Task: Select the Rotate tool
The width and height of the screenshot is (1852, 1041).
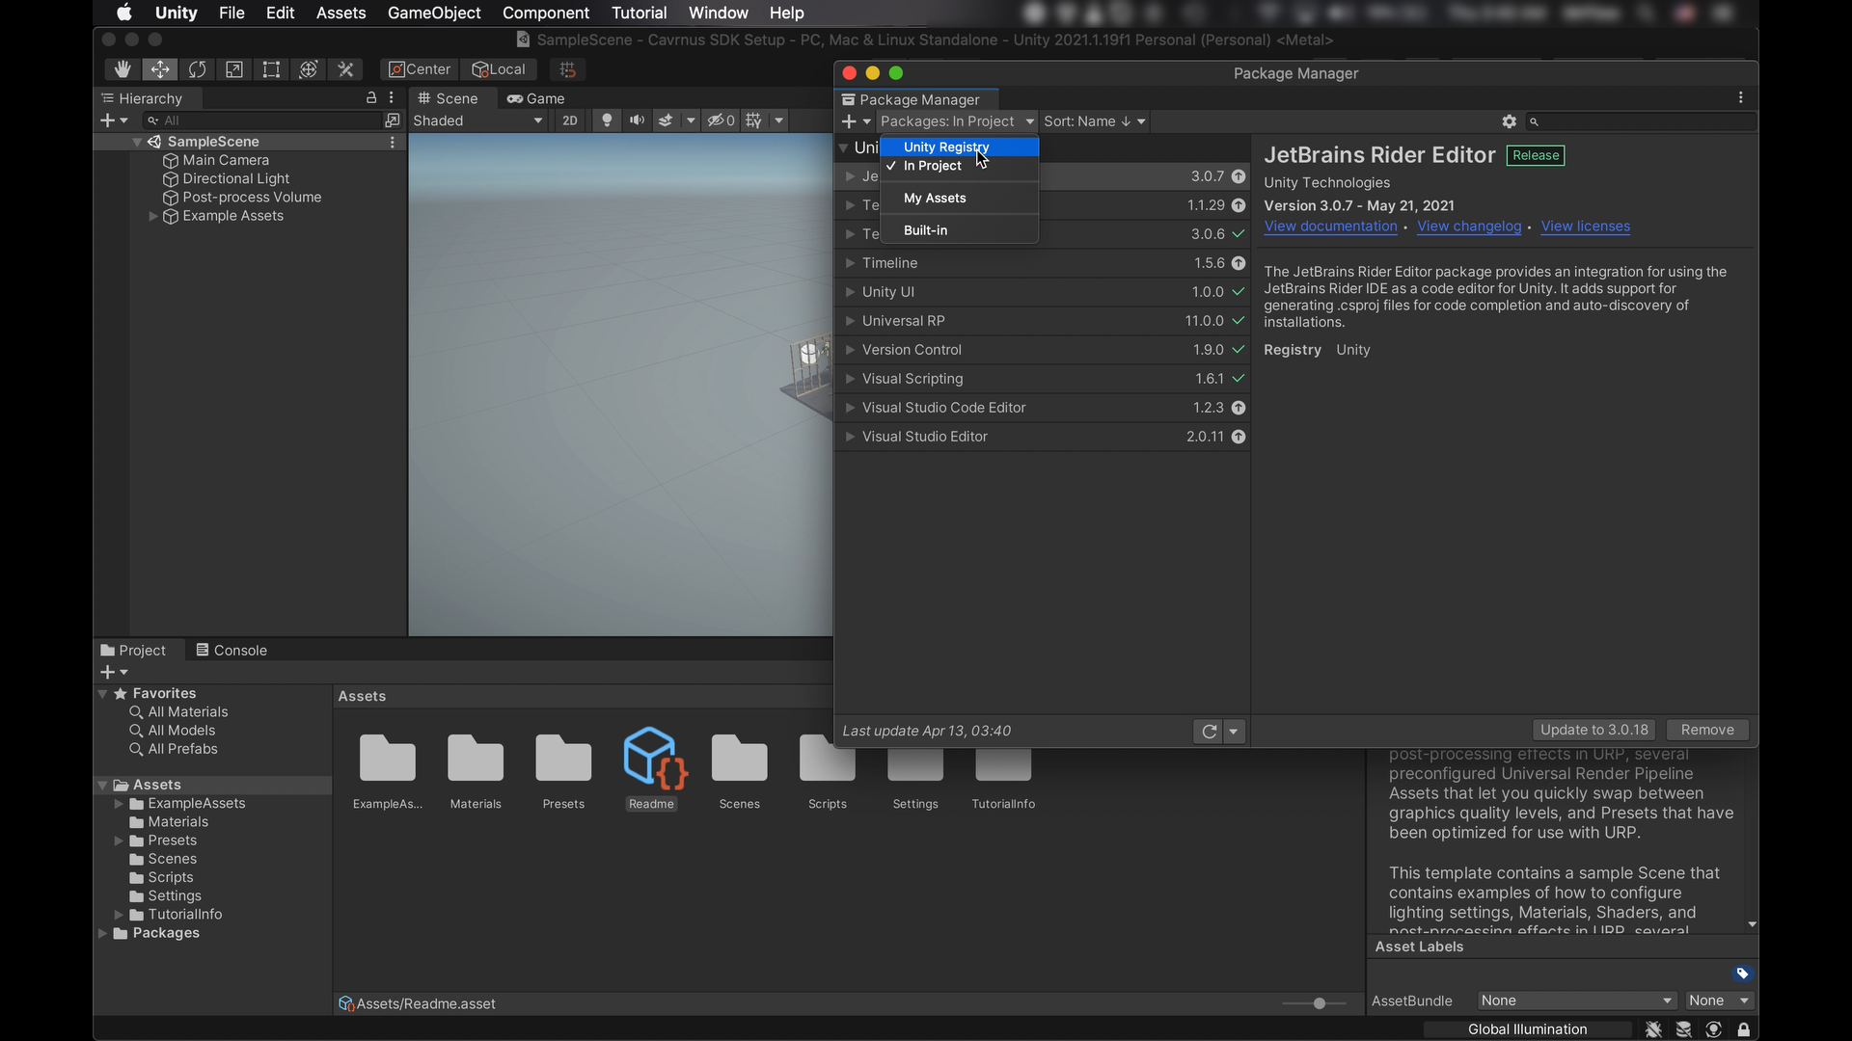Action: [x=197, y=69]
